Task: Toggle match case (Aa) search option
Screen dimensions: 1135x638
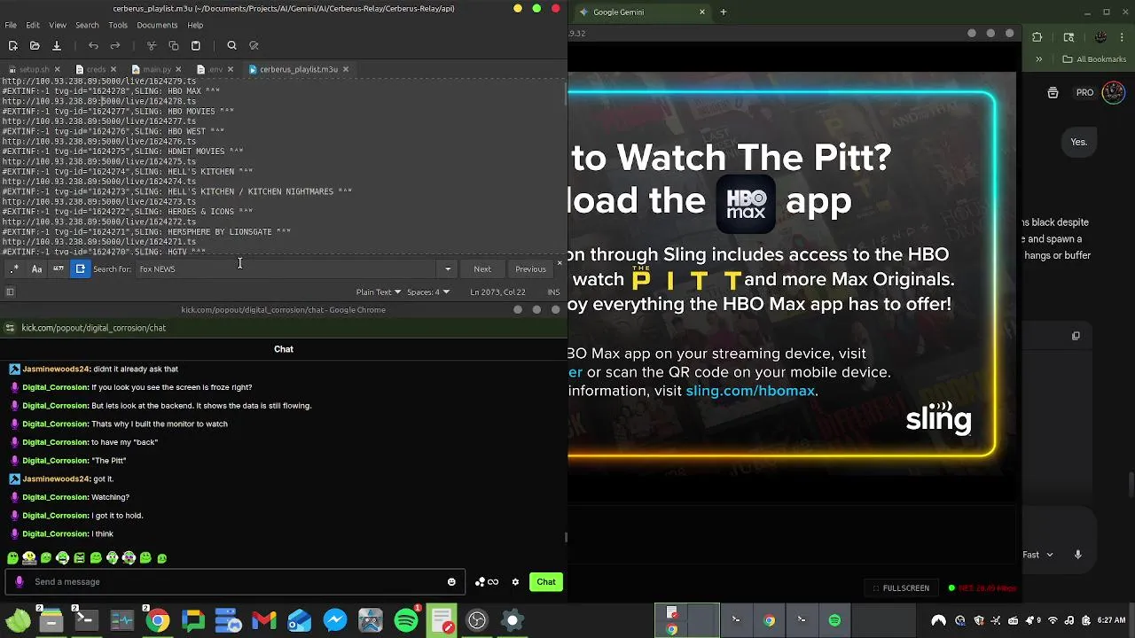Action: coord(36,268)
